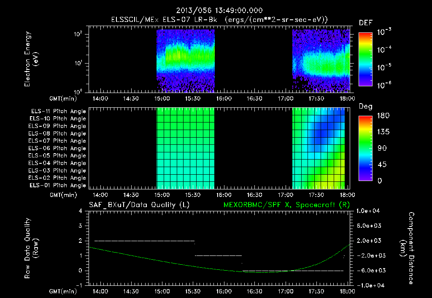
Task: Click the 10^2 electron energy tick label
Action: click(78, 34)
